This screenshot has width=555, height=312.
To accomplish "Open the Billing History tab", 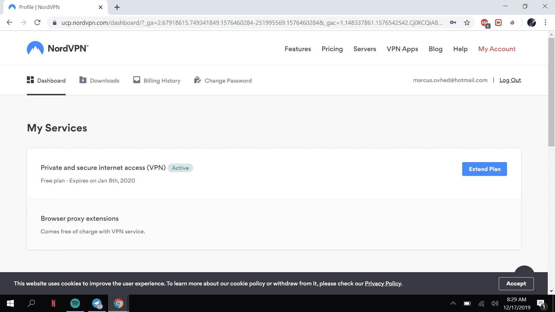I will 157,80.
